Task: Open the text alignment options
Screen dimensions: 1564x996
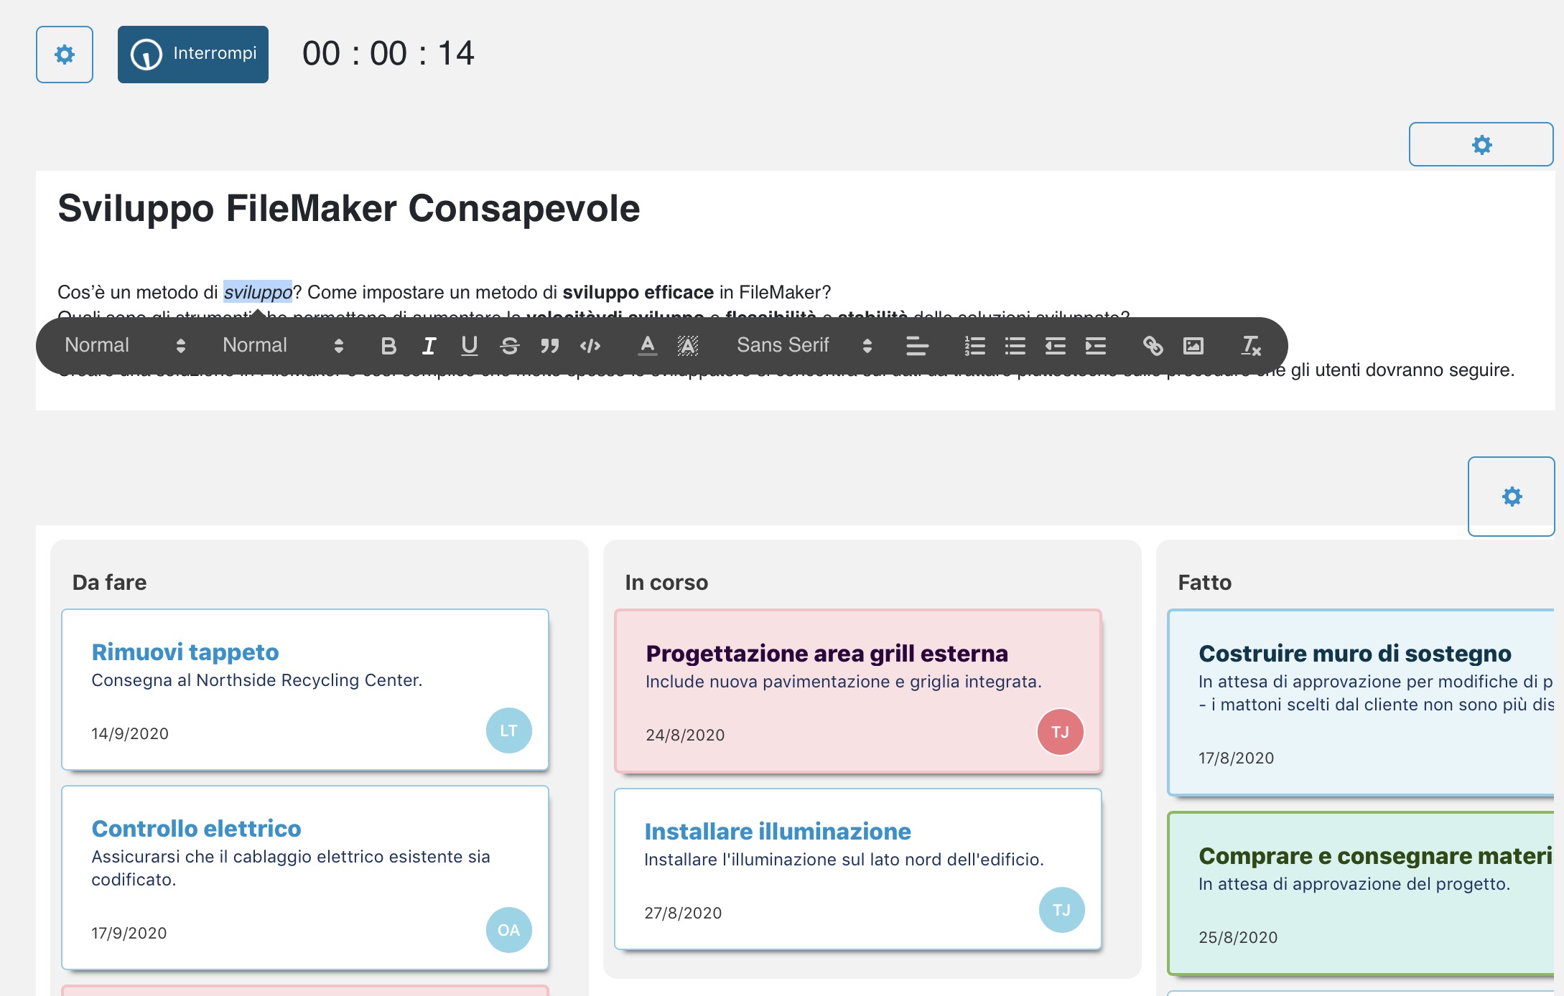Action: coord(917,346)
